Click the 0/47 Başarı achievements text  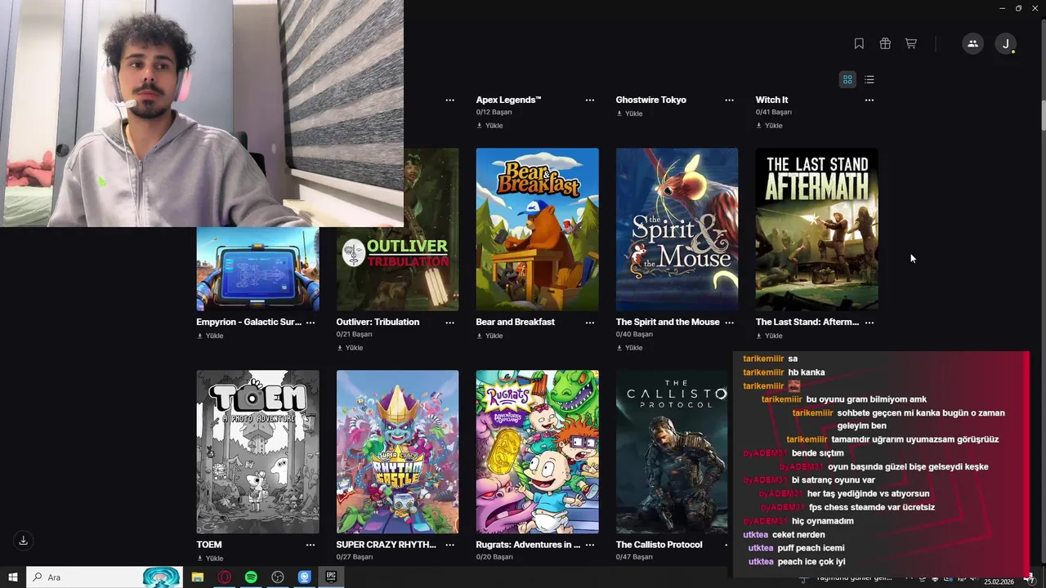point(634,557)
